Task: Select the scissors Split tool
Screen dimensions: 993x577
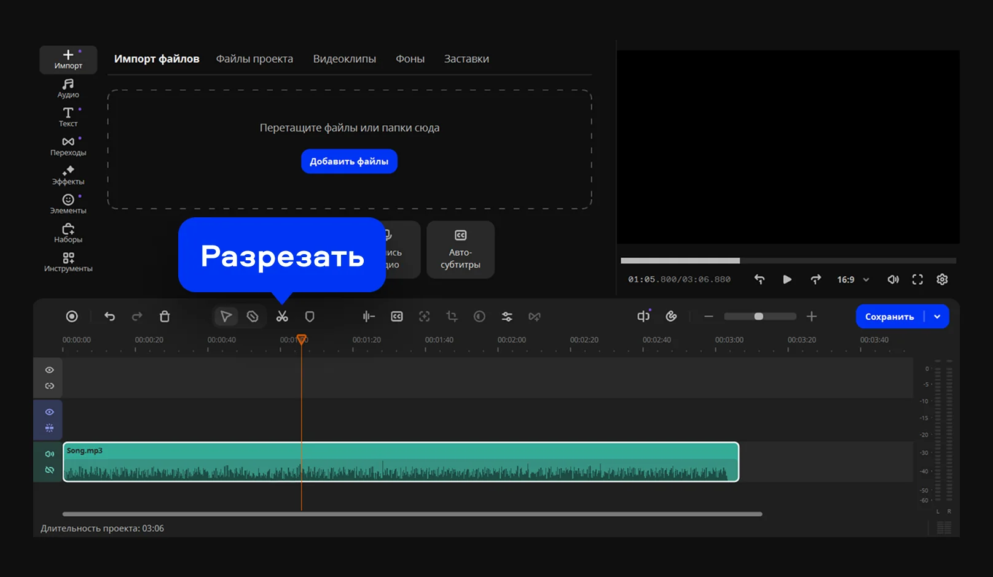Action: pos(282,317)
